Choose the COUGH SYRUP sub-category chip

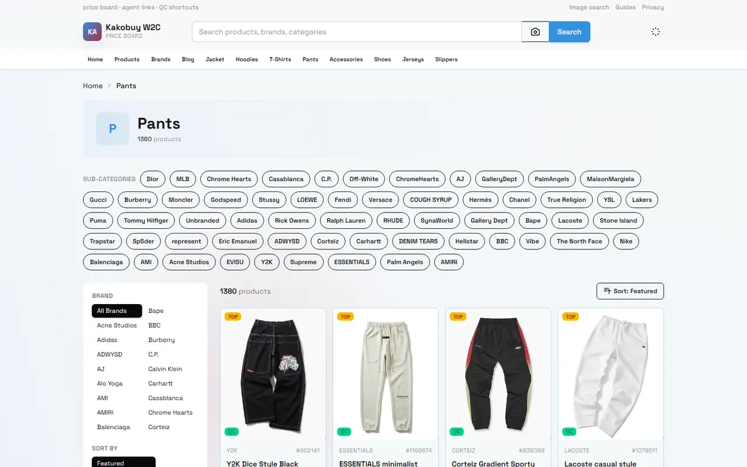431,200
